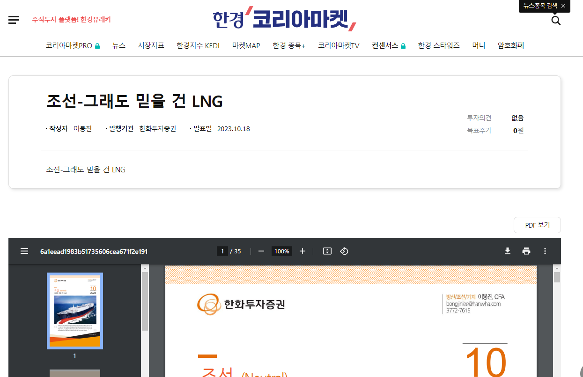The image size is (583, 377).
Task: Click the thumbnail panel scrollbar
Action: [145, 301]
